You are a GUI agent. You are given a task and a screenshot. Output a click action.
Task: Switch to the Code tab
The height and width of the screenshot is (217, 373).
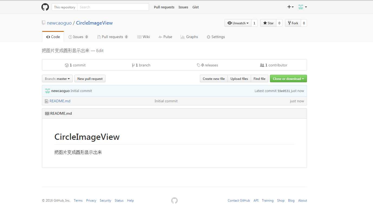53,37
